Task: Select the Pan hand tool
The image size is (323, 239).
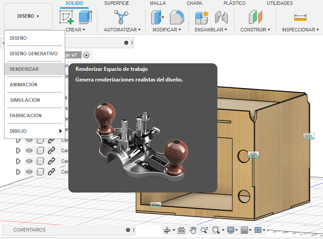Action: [x=193, y=230]
